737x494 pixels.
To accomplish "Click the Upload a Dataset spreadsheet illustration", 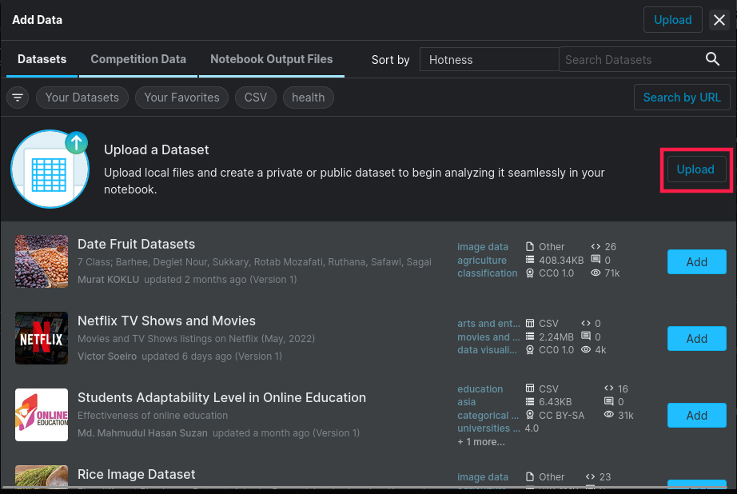I will click(x=50, y=169).
